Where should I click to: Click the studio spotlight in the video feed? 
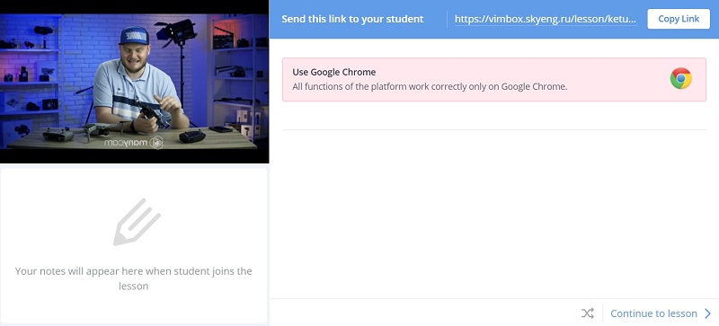coord(175,31)
